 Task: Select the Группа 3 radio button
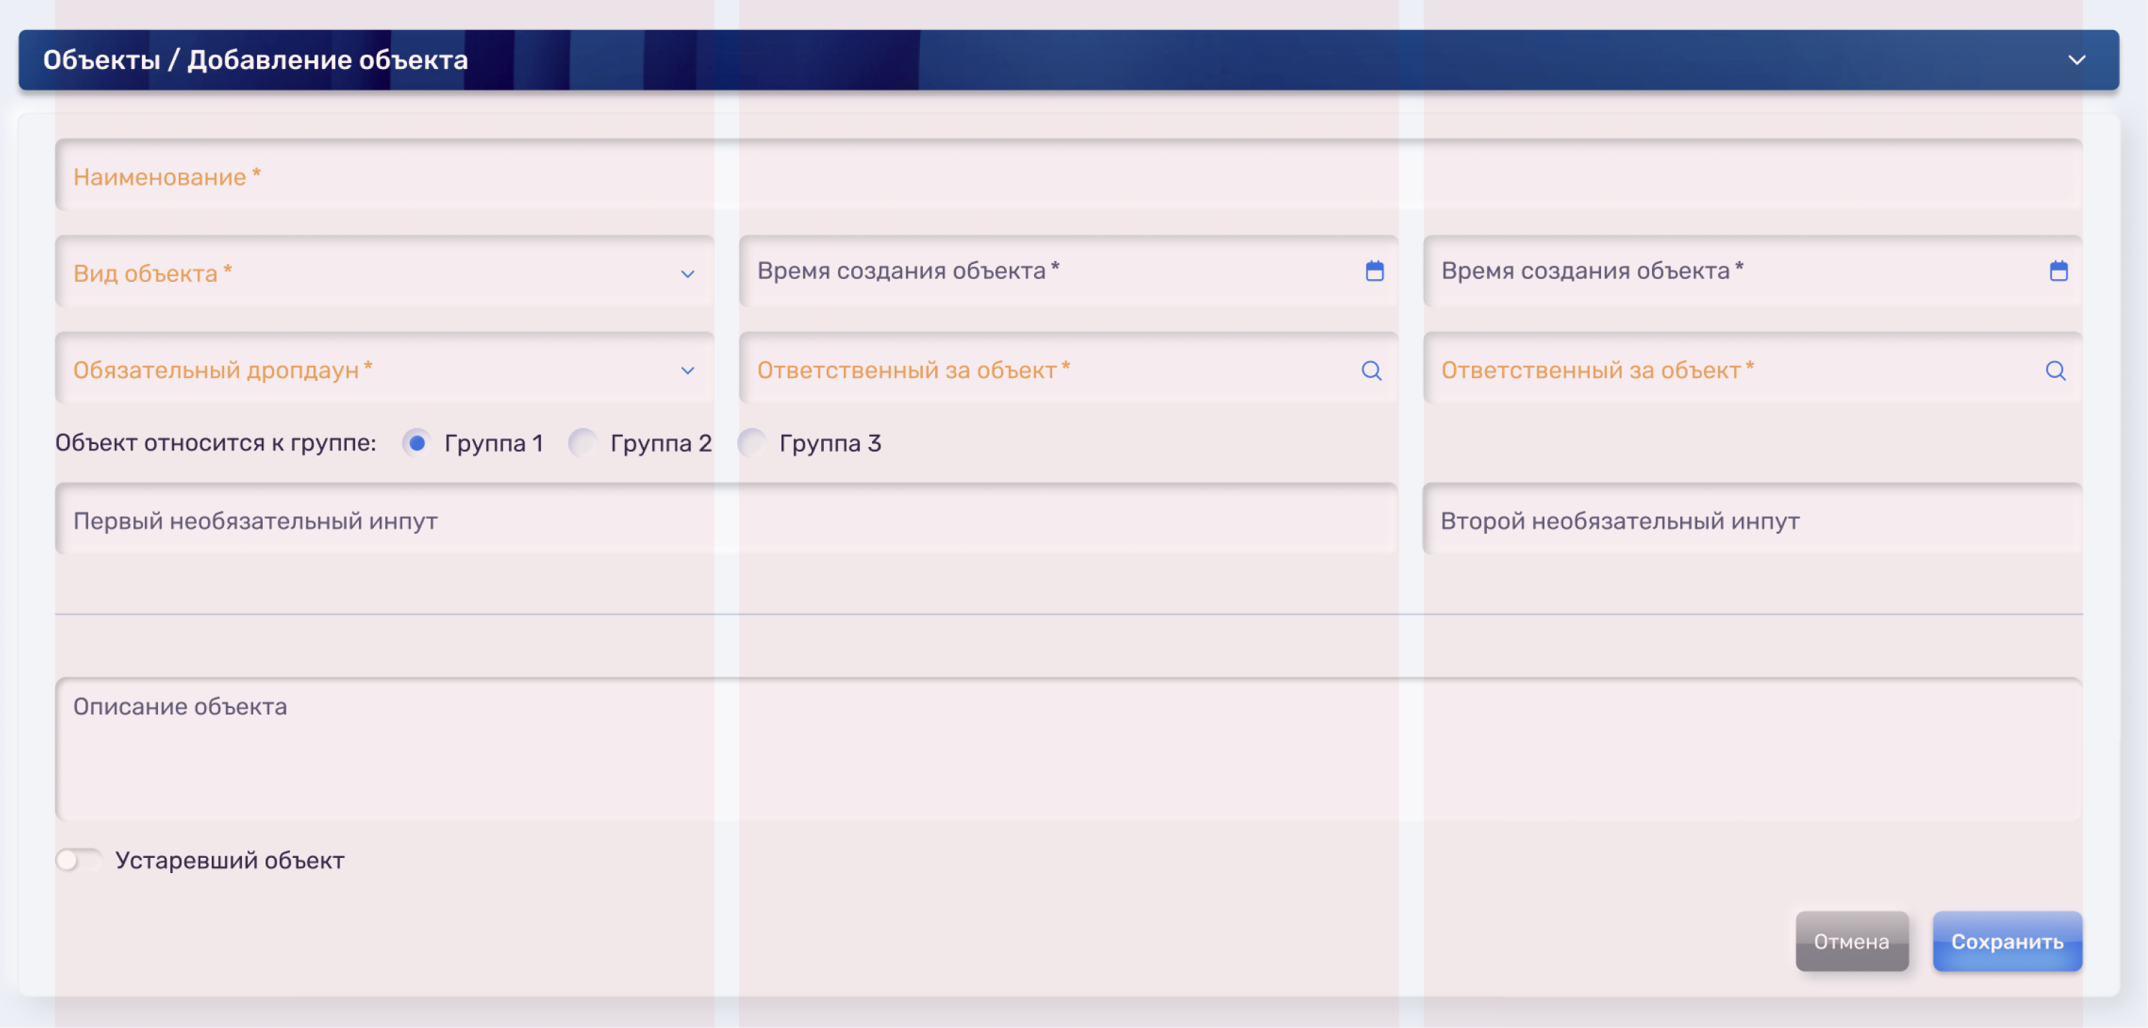click(x=751, y=443)
